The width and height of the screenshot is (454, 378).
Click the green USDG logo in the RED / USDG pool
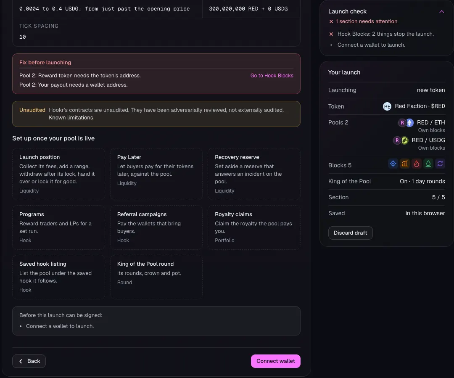pos(404,140)
